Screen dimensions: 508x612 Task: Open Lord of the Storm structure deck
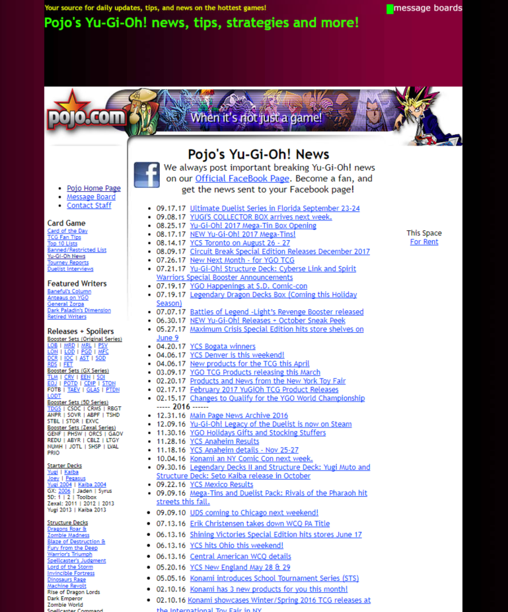point(70,566)
